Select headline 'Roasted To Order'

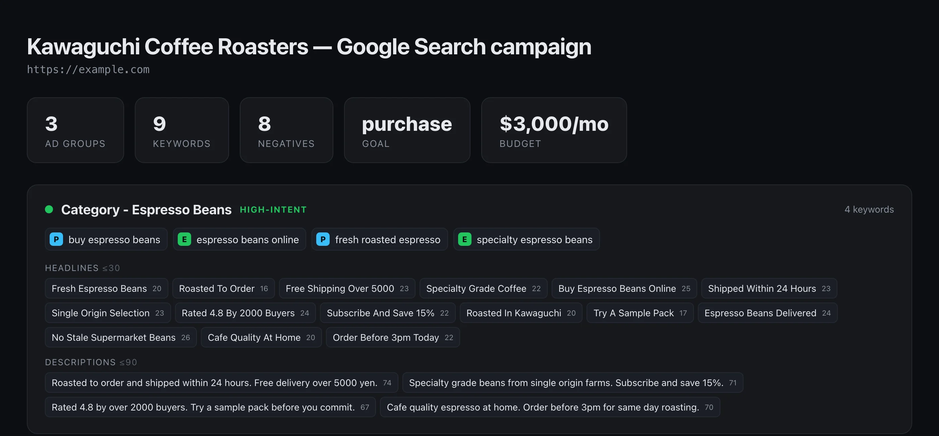coord(223,288)
